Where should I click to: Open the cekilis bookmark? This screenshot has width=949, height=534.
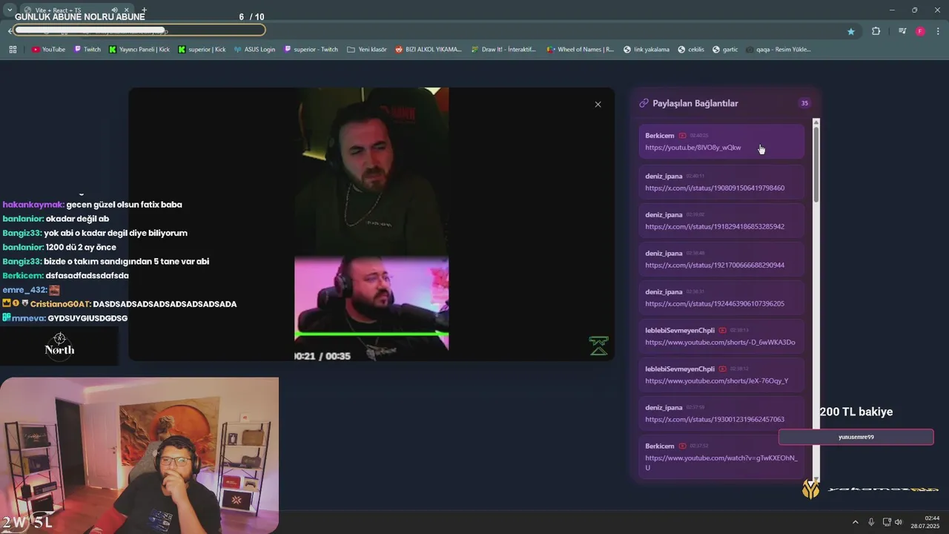pyautogui.click(x=691, y=50)
